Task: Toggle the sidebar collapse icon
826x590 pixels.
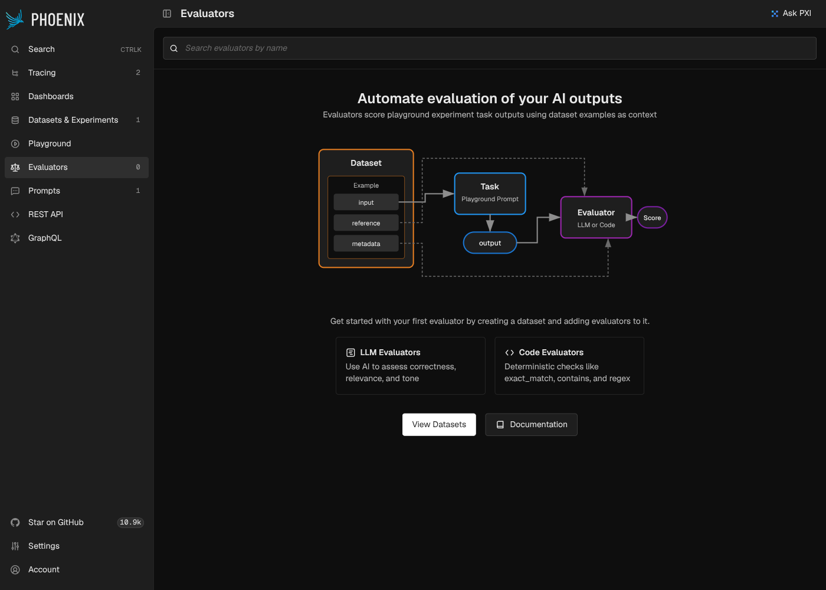Action: tap(167, 14)
